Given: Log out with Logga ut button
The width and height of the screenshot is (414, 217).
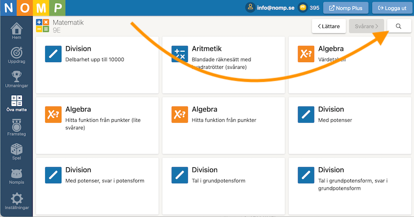Looking at the screenshot, I should 392,8.
